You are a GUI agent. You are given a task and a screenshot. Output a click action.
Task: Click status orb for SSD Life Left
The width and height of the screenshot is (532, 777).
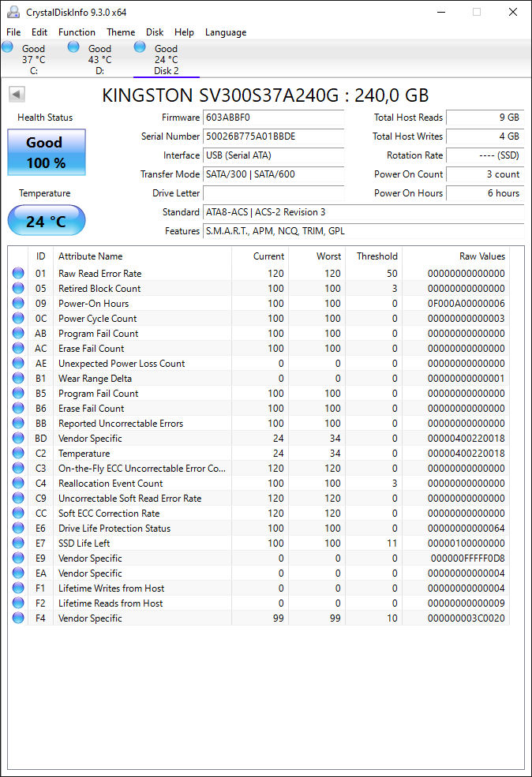coord(18,543)
